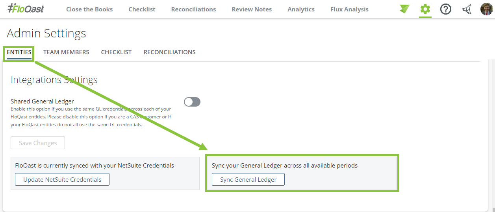Switch to the TEAM MEMBERS tab

point(66,52)
